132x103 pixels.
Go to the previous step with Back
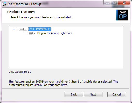74,94
